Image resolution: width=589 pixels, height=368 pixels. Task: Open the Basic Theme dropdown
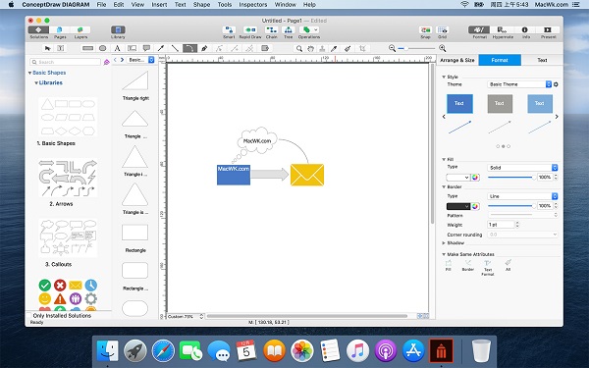click(x=519, y=84)
